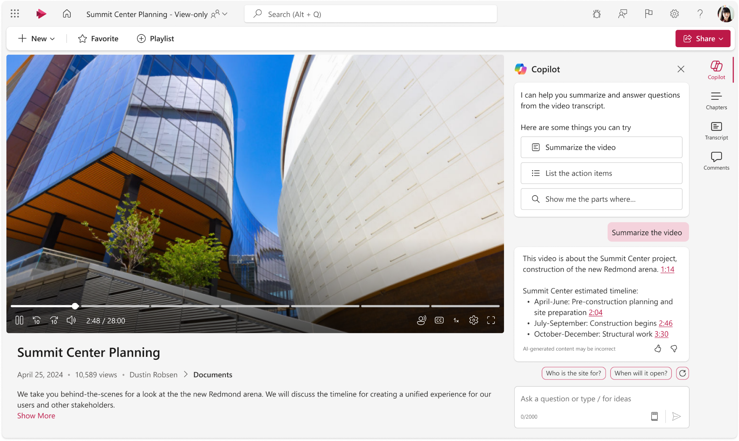Open video settings gear icon
The width and height of the screenshot is (739, 441).
click(x=473, y=320)
